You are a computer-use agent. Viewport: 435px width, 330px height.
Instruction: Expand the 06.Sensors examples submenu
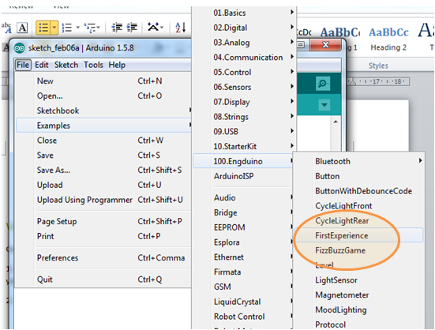pos(244,87)
